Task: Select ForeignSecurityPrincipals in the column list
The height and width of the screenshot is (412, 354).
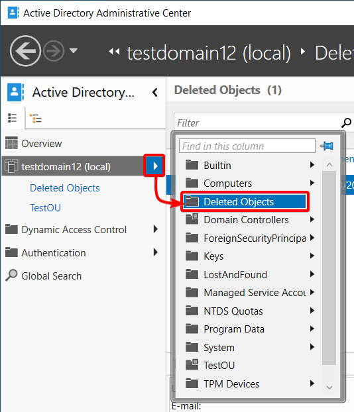Action: 255,238
